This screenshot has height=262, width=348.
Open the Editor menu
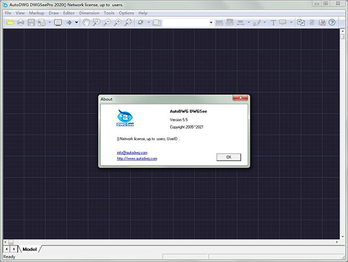[69, 13]
